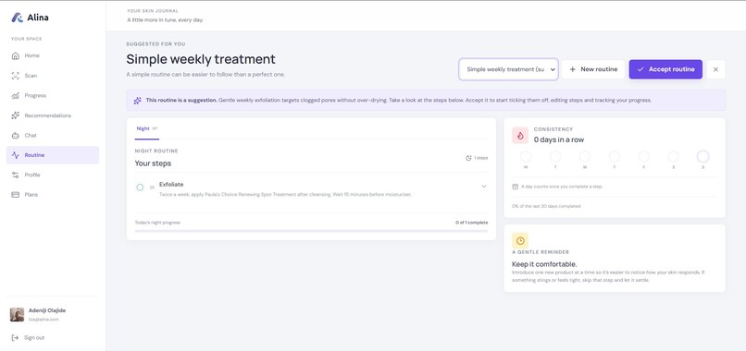Click '0 days in a row' text
This screenshot has width=746, height=351.
pos(558,139)
